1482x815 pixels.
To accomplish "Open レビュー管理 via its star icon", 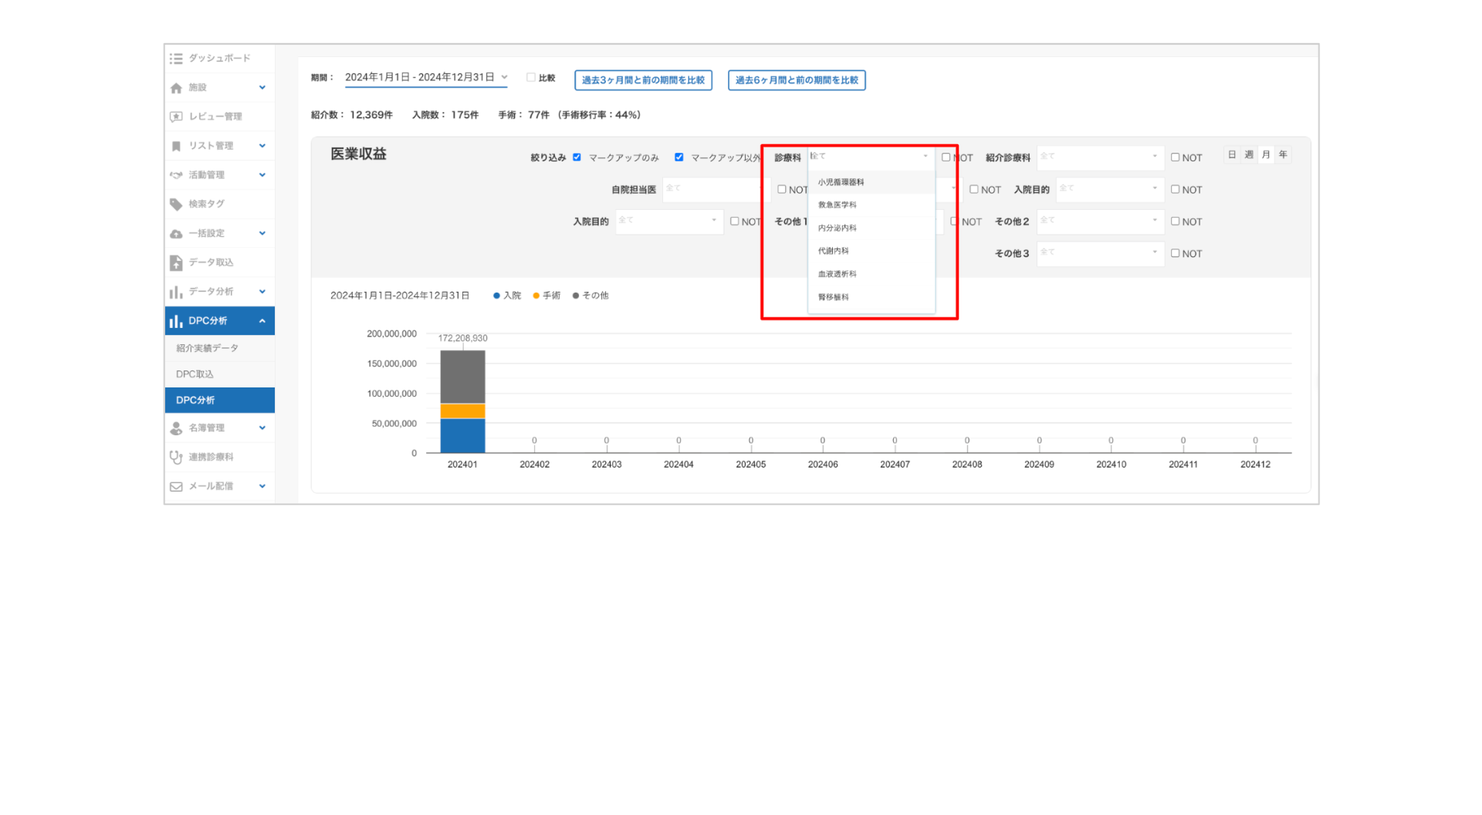I will point(176,117).
